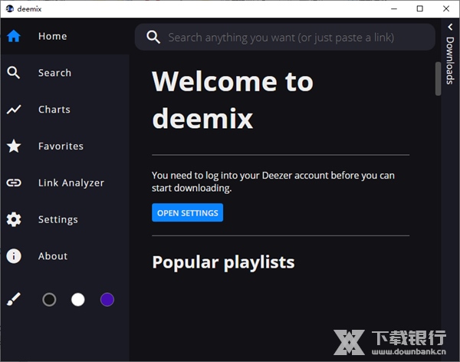
Task: Open Charts via the trend line icon
Action: (14, 110)
